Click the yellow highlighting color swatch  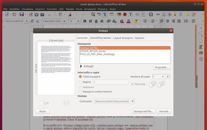pyautogui.click(x=136, y=21)
